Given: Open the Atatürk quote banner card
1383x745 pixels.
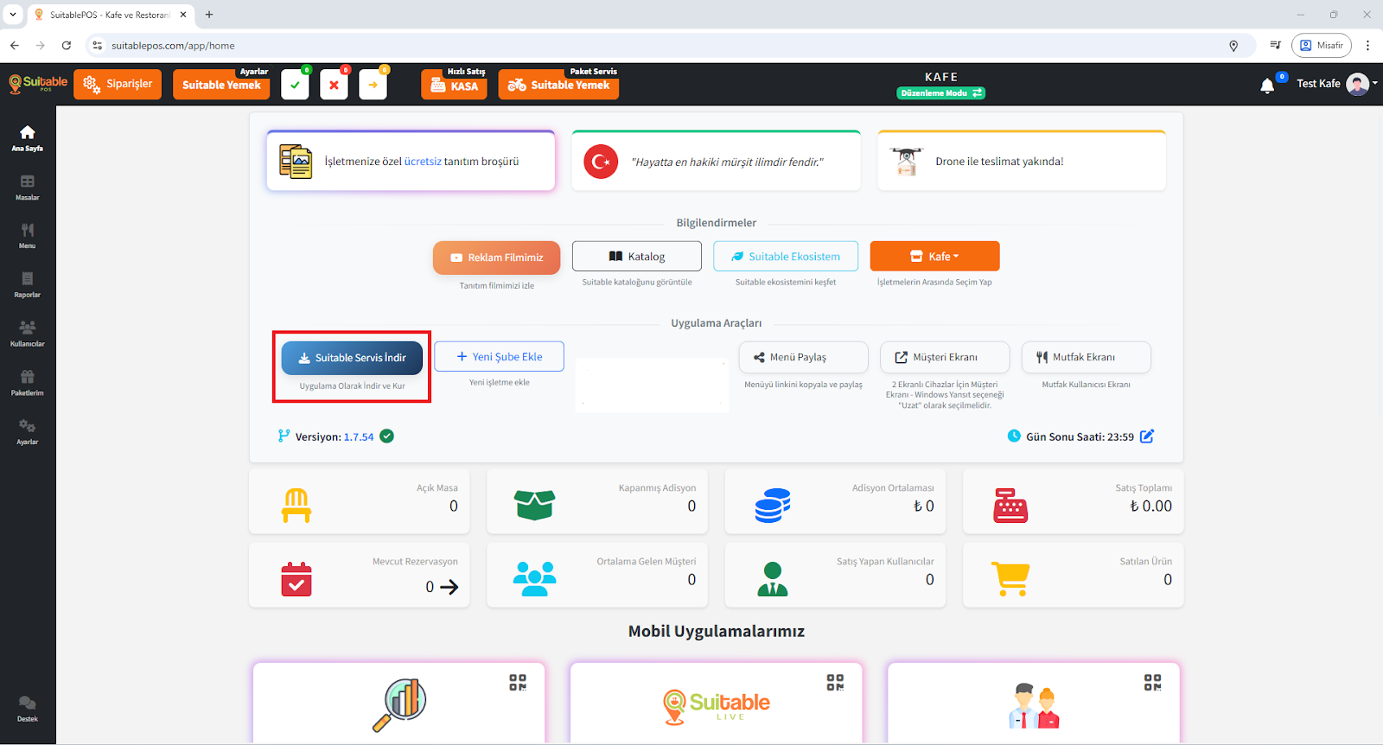Looking at the screenshot, I should (716, 161).
